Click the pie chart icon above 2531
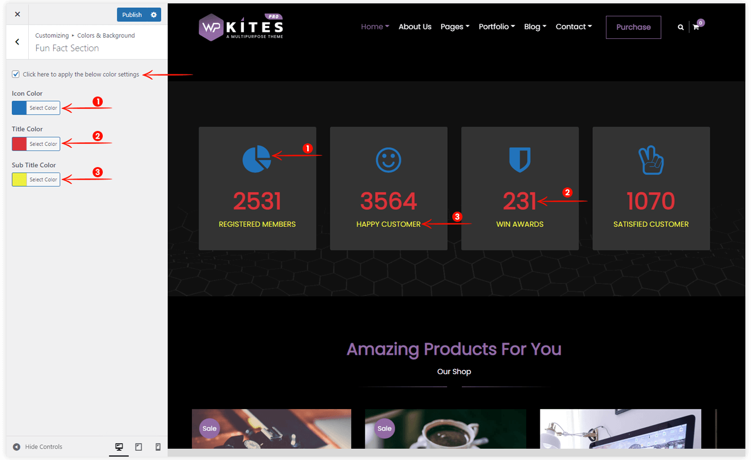This screenshot has height=460, width=751. 257,159
